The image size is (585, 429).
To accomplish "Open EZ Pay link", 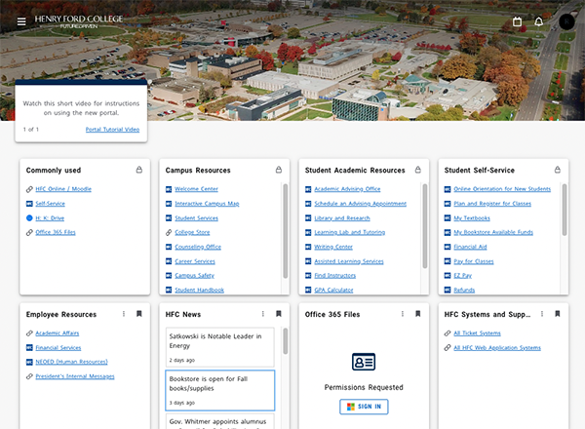I will (462, 276).
